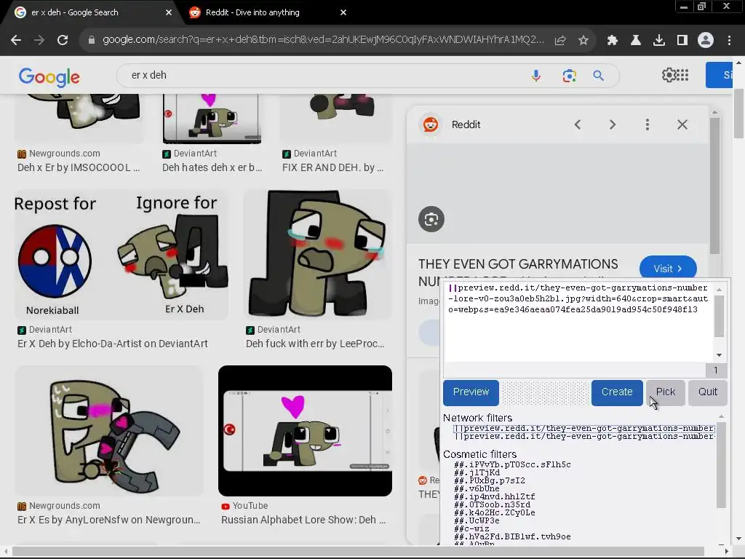Reload the page with the refresh icon
The width and height of the screenshot is (745, 559).
click(x=63, y=41)
